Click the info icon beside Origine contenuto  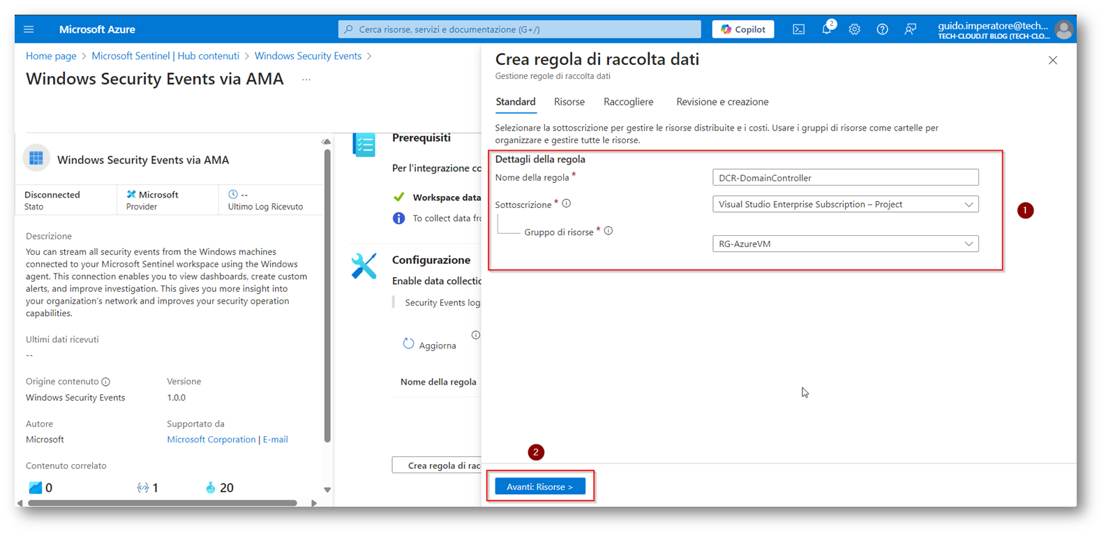(106, 382)
